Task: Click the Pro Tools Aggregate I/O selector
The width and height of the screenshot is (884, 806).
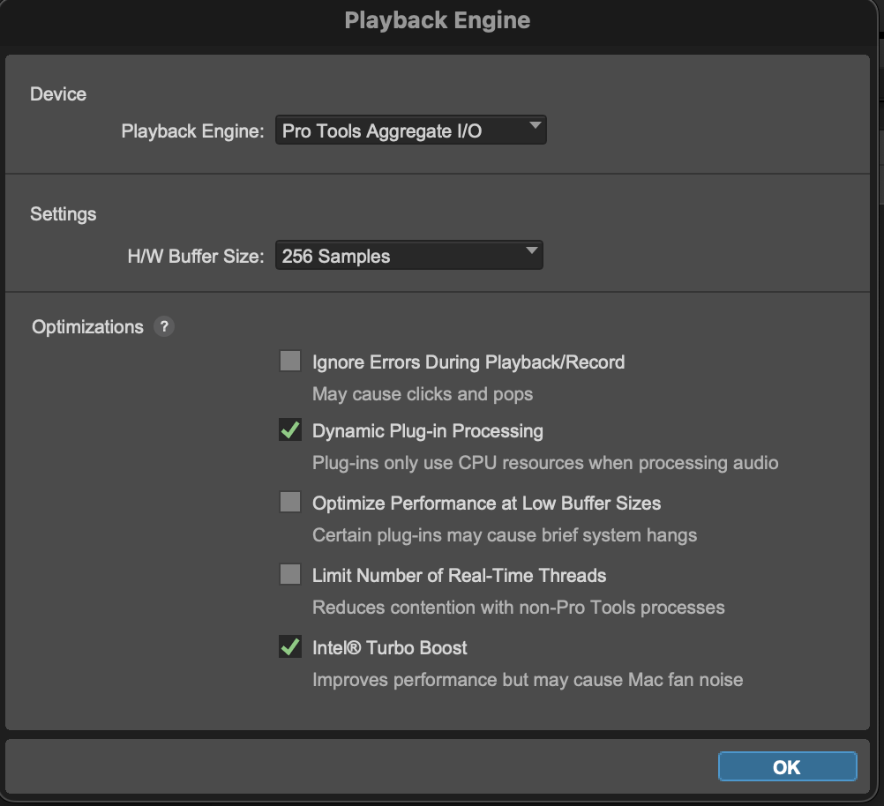Action: [410, 130]
